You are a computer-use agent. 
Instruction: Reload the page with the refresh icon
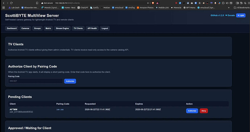tap(11, 3)
